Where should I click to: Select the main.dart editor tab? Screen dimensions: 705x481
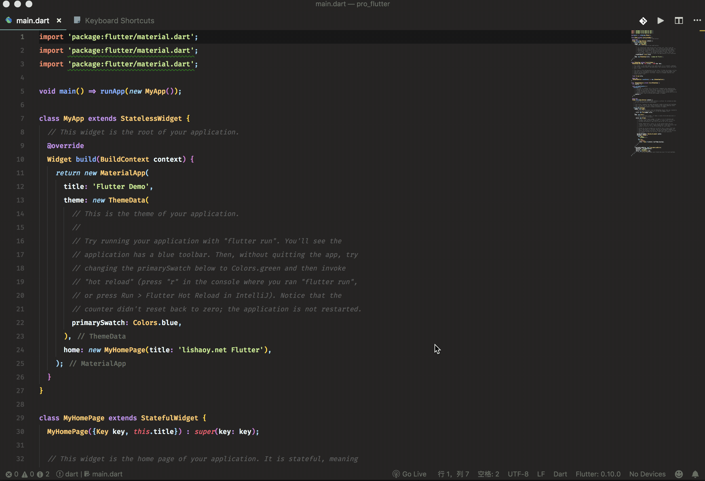[x=32, y=21]
